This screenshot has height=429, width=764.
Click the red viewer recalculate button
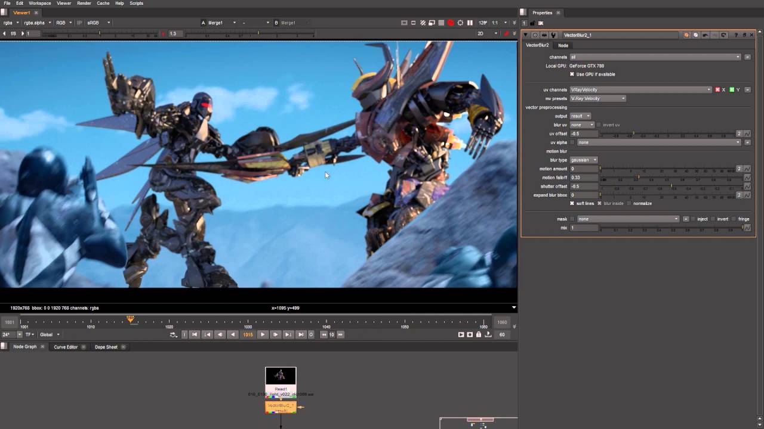pyautogui.click(x=451, y=23)
